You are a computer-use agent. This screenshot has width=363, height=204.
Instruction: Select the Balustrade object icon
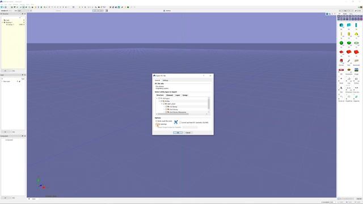click(356, 61)
